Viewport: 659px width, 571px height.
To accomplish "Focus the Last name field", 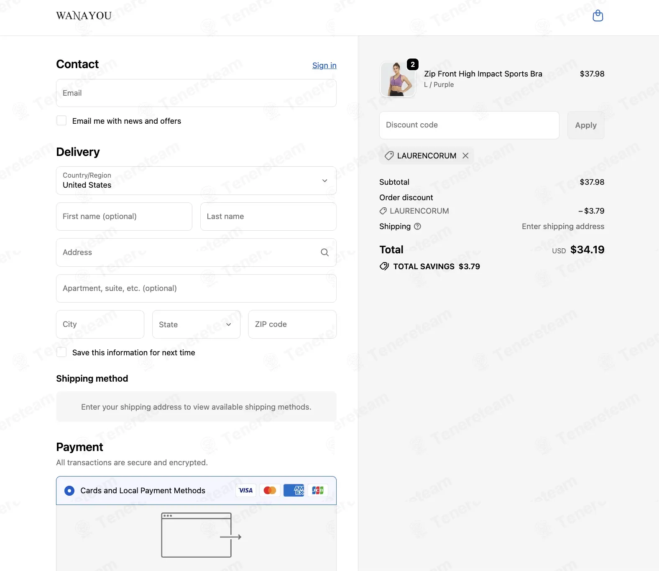I will pyautogui.click(x=268, y=217).
